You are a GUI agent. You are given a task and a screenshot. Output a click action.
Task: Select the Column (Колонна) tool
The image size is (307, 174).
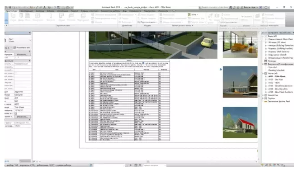pyautogui.click(x=51, y=17)
